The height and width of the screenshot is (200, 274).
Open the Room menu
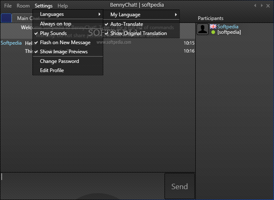coord(23,6)
